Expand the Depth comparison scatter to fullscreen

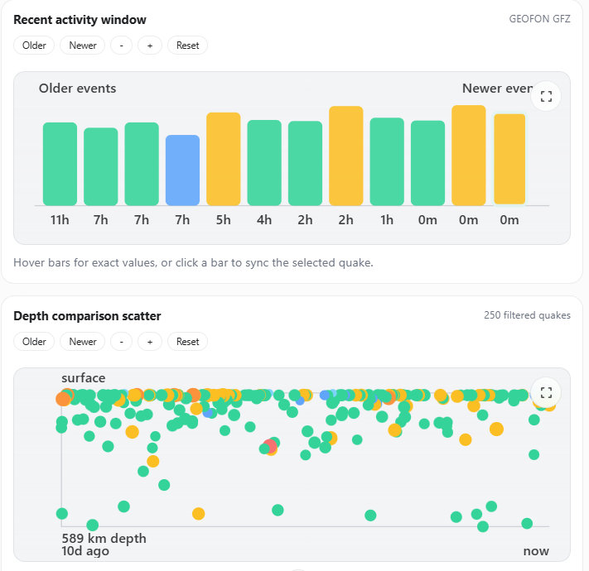pyautogui.click(x=546, y=392)
